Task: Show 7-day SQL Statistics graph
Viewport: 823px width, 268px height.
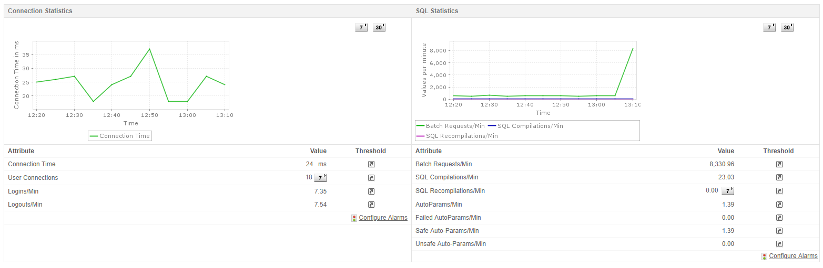Action: tap(769, 27)
